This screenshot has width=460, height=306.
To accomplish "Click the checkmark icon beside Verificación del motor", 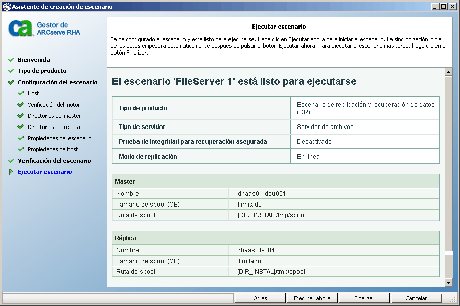I will tap(20, 105).
